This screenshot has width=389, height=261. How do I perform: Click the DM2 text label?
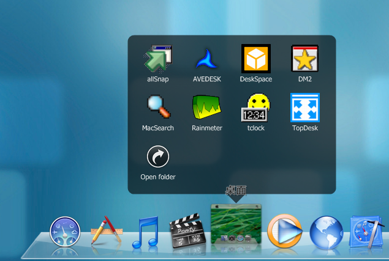(305, 79)
